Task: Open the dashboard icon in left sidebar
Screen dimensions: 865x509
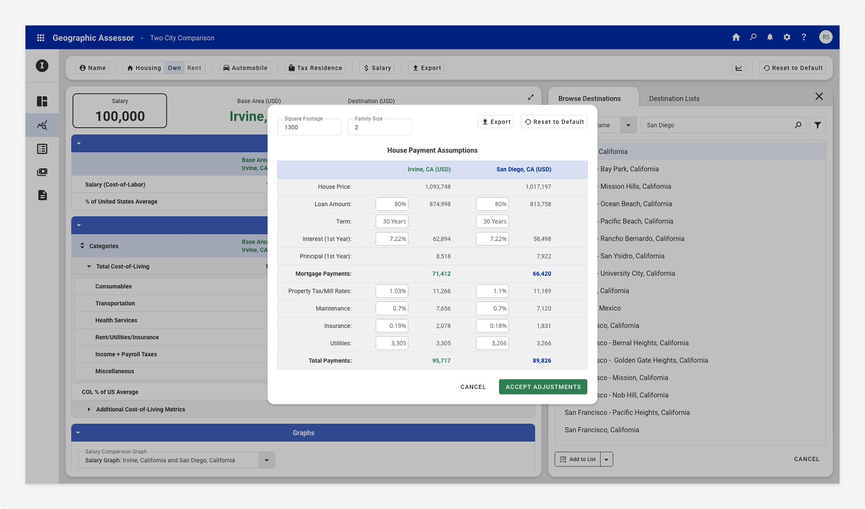Action: click(x=42, y=101)
